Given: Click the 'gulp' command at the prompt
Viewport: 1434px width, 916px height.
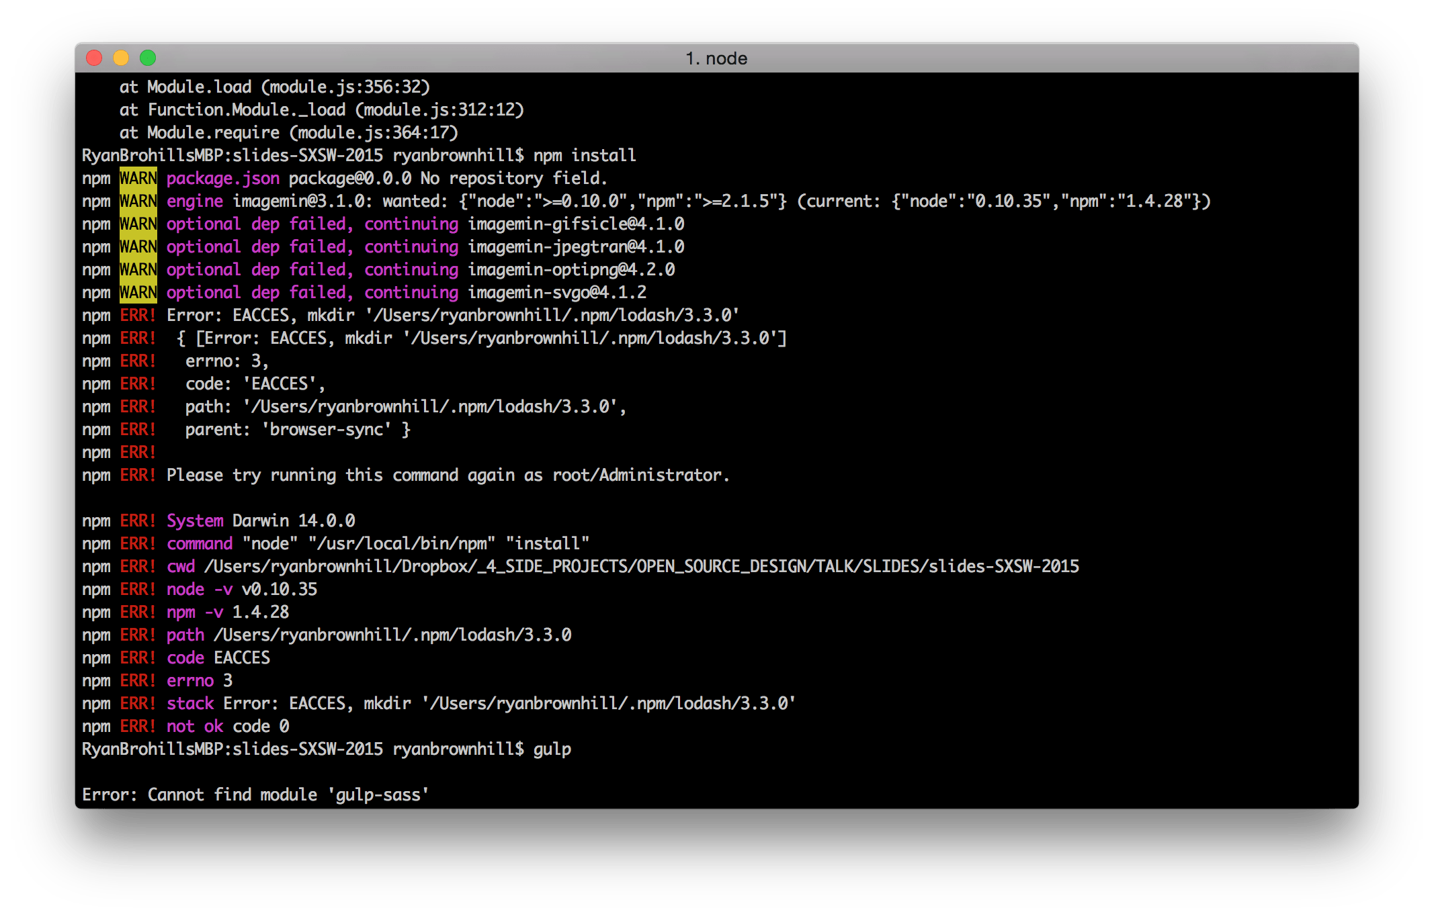Looking at the screenshot, I should 552,749.
